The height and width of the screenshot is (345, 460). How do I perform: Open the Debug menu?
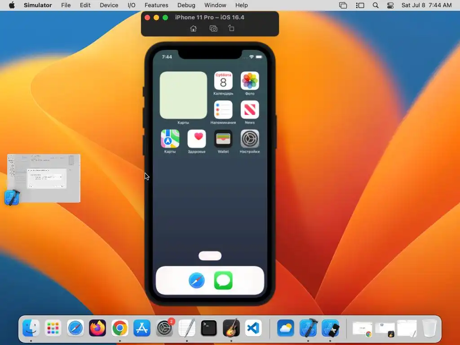pyautogui.click(x=186, y=5)
